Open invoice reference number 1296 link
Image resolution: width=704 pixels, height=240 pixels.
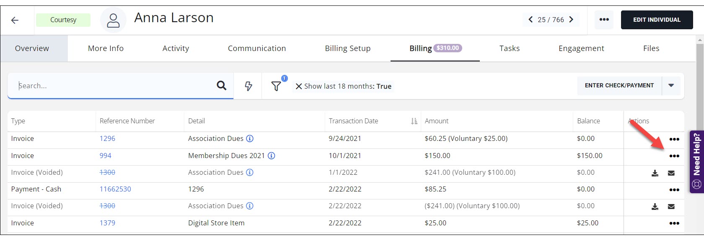(107, 138)
